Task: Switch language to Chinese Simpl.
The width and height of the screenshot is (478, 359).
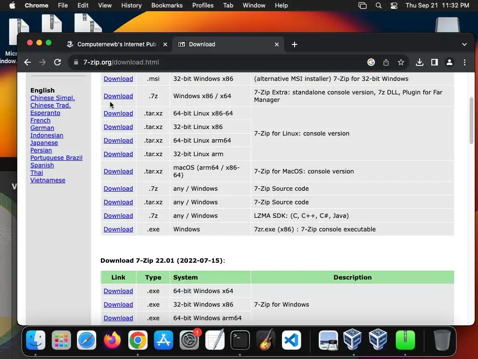Action: click(x=52, y=98)
